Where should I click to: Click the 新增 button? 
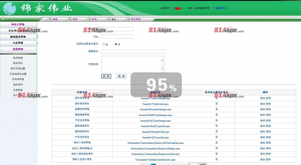click(x=106, y=76)
